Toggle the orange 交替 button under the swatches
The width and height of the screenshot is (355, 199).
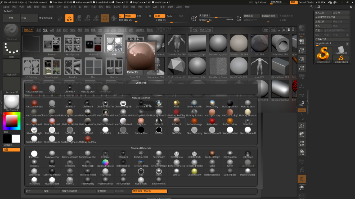(x=12, y=150)
